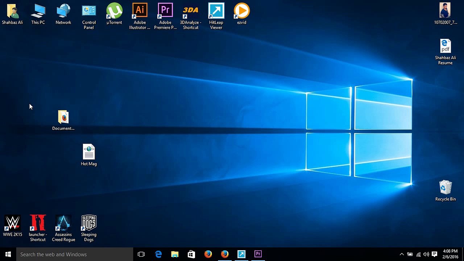Select the Recycle Bin icon
The width and height of the screenshot is (464, 261).
coord(446,191)
